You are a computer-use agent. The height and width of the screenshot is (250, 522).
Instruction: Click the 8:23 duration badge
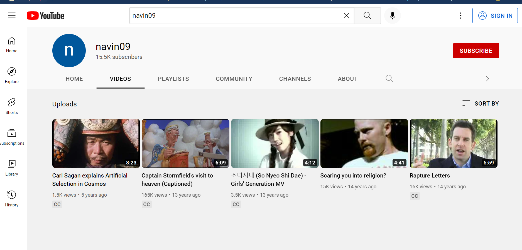(x=131, y=163)
